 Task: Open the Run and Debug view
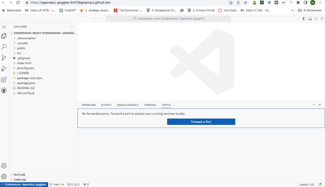[x=4, y=69]
